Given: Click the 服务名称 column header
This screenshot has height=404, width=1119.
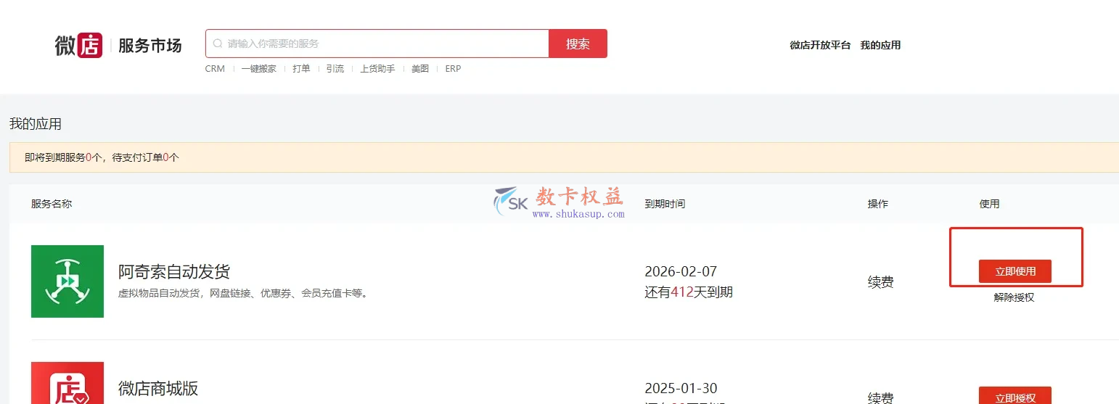Looking at the screenshot, I should coord(52,204).
